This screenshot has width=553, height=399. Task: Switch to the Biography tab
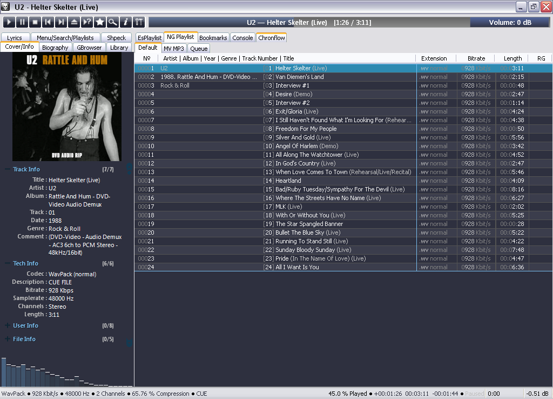coord(55,48)
